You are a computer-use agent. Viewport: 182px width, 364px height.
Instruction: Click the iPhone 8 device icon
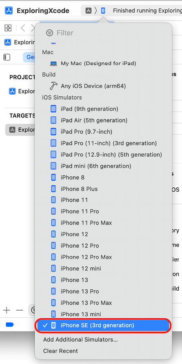53,178
